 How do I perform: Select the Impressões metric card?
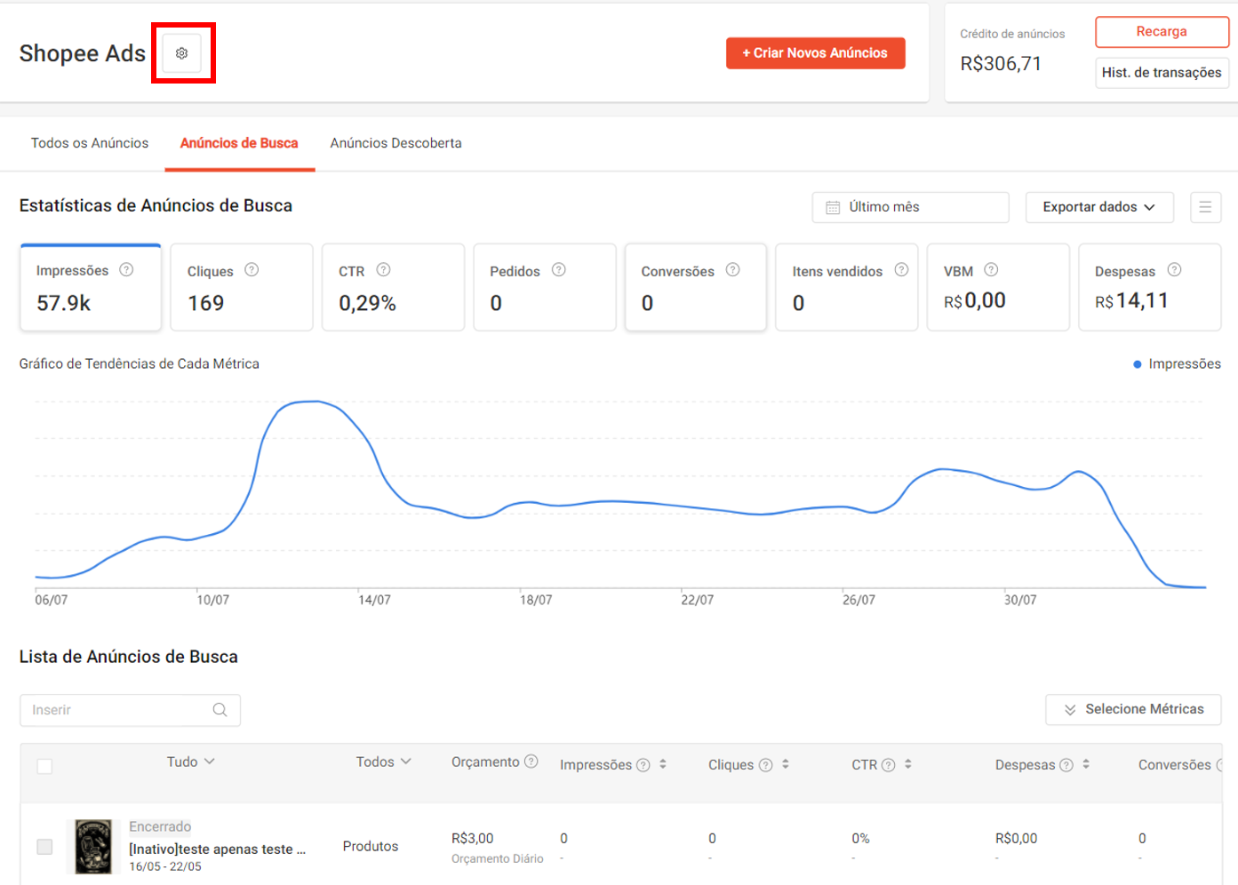click(91, 287)
